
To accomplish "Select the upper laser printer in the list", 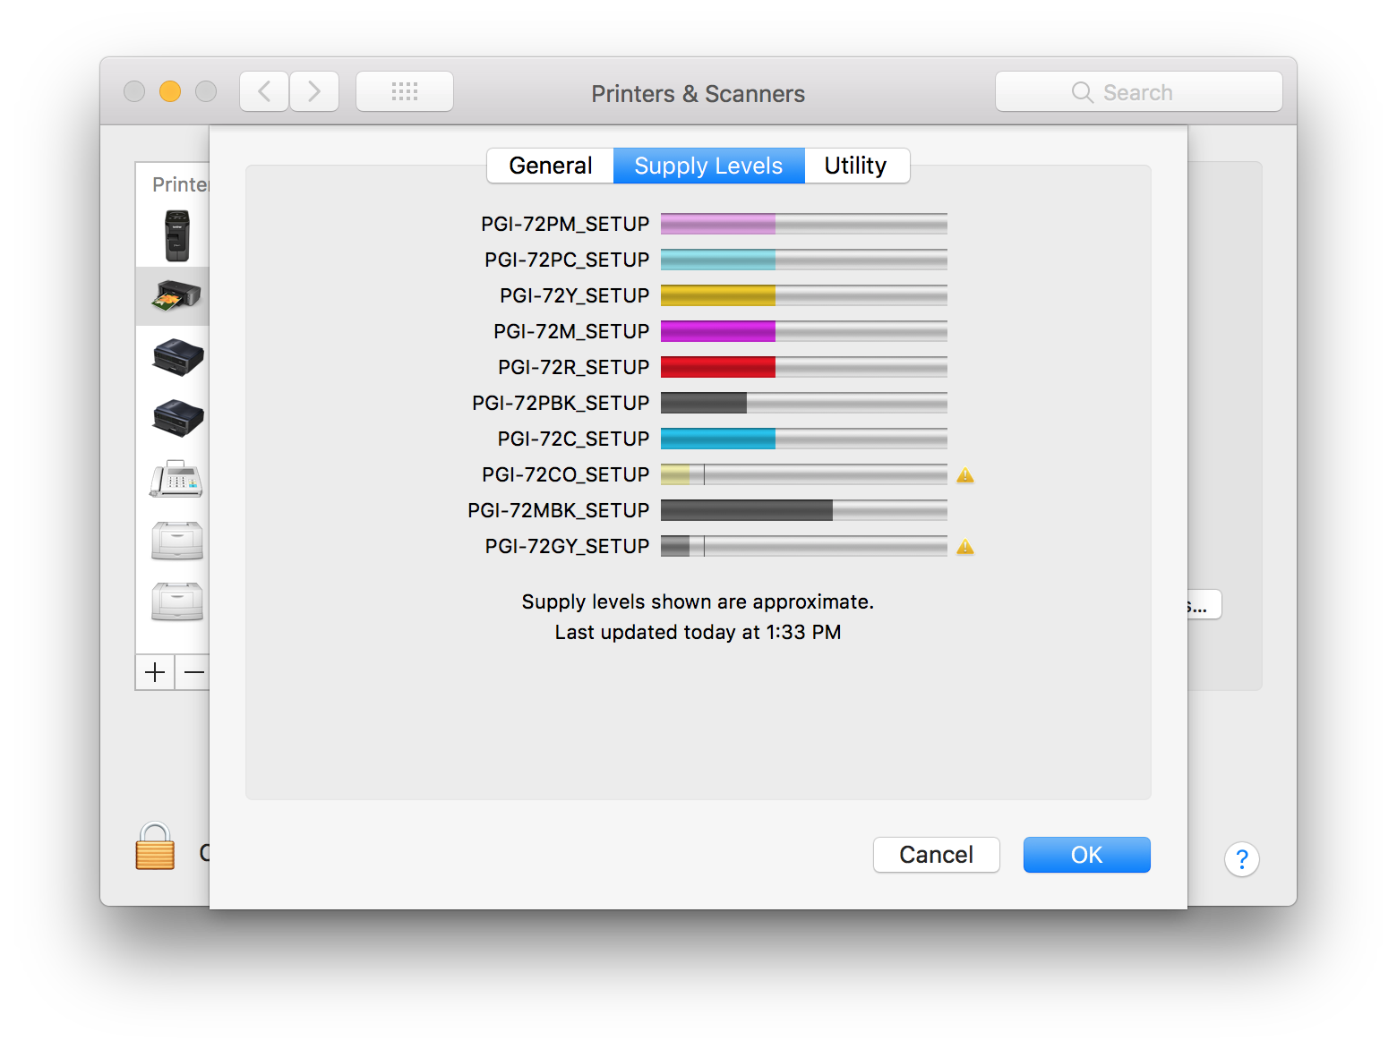I will pyautogui.click(x=176, y=541).
